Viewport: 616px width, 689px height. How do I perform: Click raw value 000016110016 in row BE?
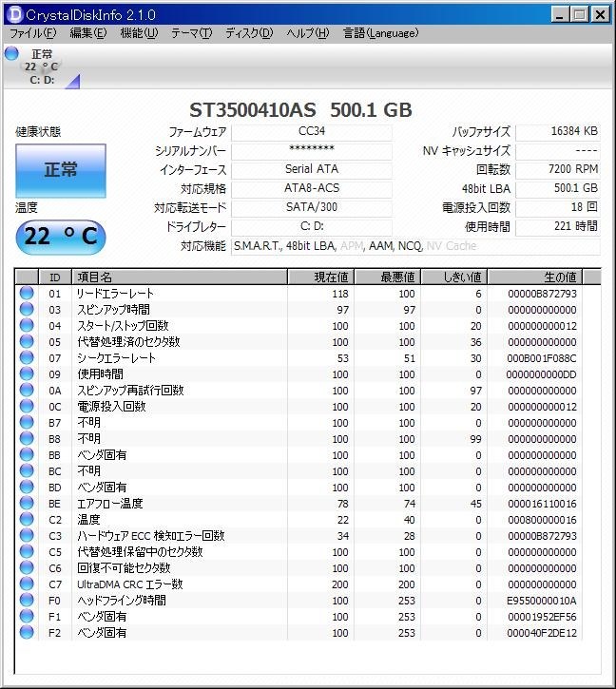(542, 504)
